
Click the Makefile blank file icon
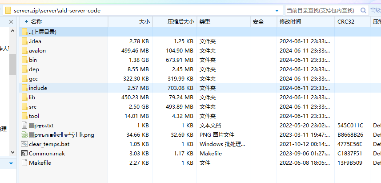click(x=24, y=163)
